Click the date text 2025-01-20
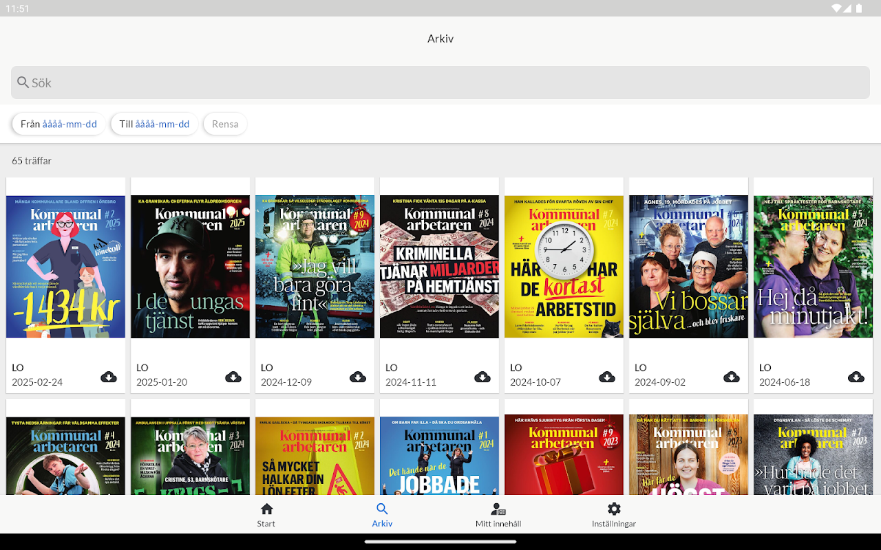The height and width of the screenshot is (550, 881). [162, 382]
